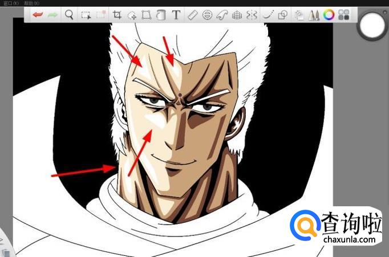389x257 pixels.
Task: Pick the Quick Transform tool
Action: (132, 15)
